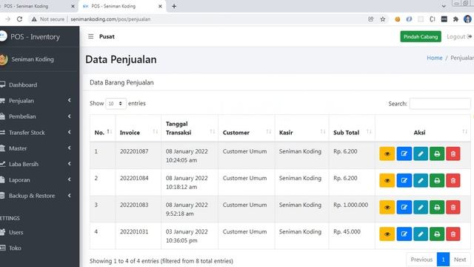View details of invoice 202201031
This screenshot has height=267, width=474.
[x=387, y=234]
